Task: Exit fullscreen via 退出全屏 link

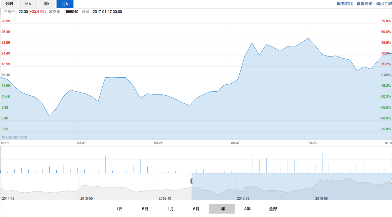Action: (384, 4)
